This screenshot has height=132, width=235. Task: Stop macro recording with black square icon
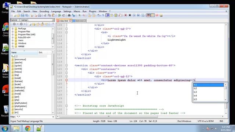click(x=130, y=15)
